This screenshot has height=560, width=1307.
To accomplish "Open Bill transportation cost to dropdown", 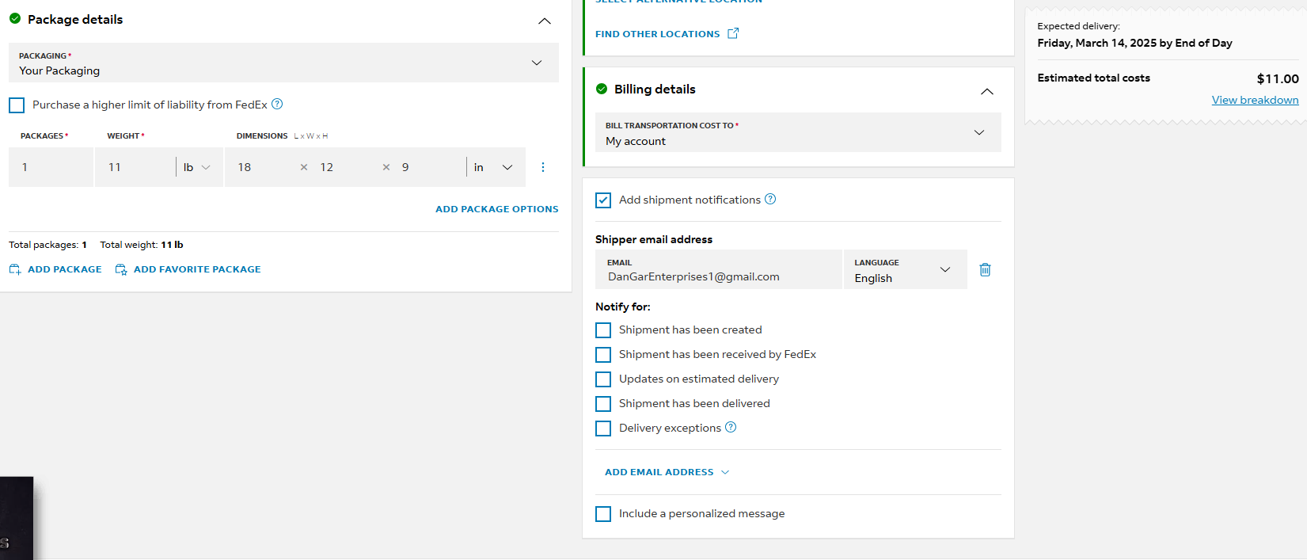I will tap(798, 132).
